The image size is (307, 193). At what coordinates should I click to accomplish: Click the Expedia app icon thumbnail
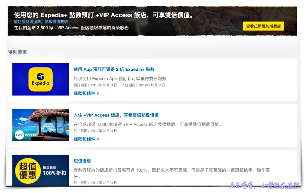tap(40, 79)
